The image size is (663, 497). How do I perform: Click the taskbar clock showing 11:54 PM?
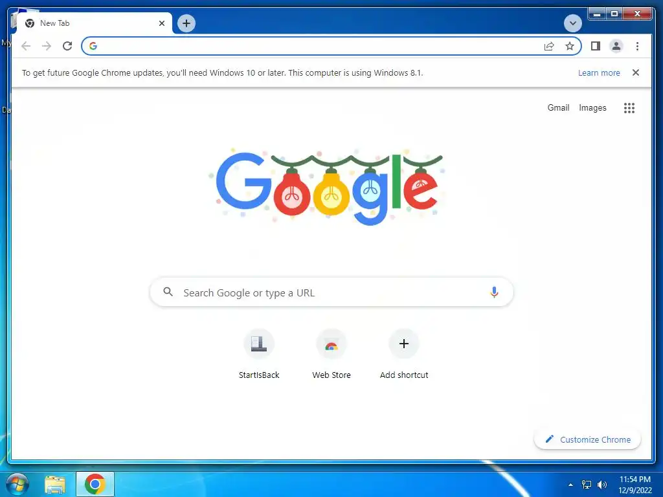coord(635,485)
